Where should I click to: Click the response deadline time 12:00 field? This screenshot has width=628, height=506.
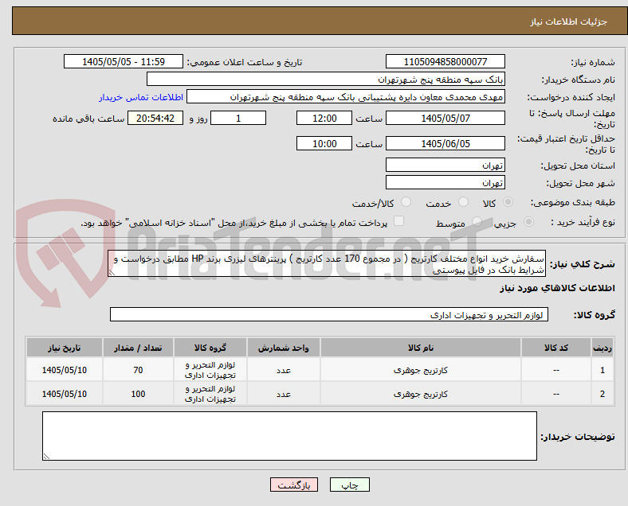(324, 118)
